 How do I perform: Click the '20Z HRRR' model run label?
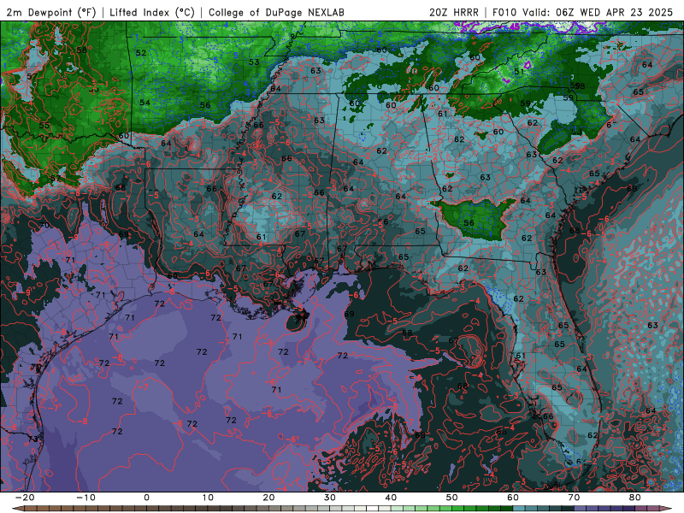pos(454,12)
